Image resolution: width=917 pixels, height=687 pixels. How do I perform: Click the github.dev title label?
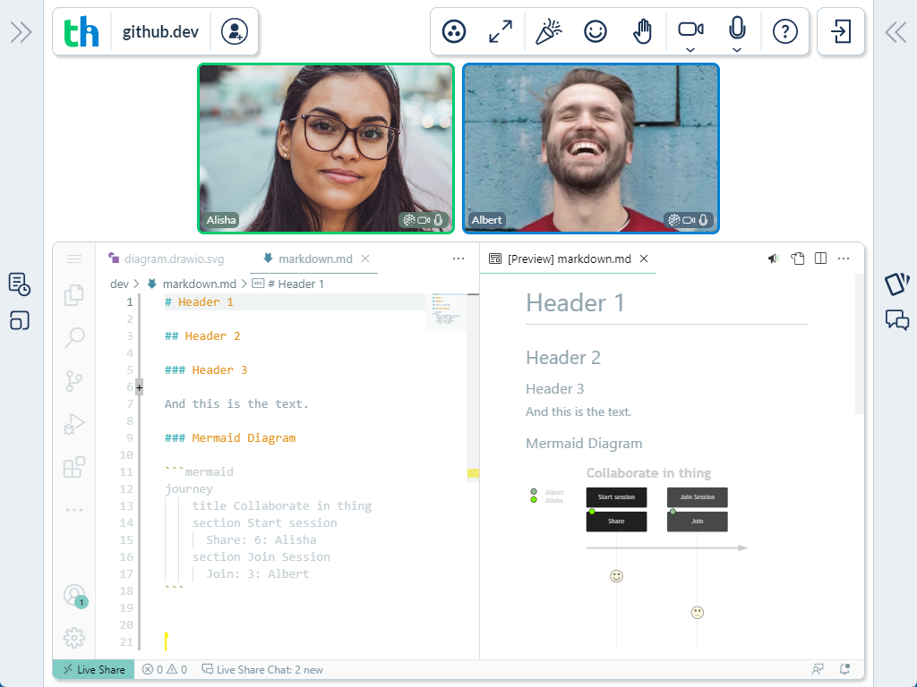click(x=160, y=31)
